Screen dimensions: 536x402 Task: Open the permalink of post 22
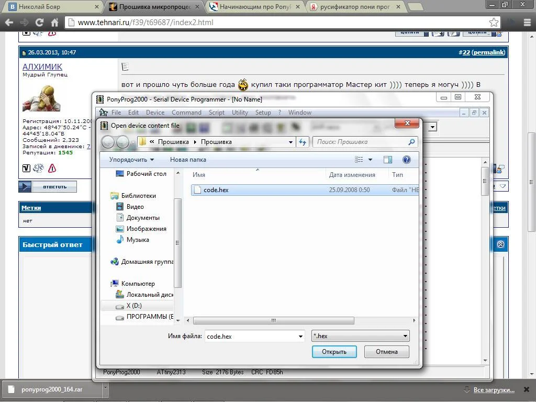489,52
